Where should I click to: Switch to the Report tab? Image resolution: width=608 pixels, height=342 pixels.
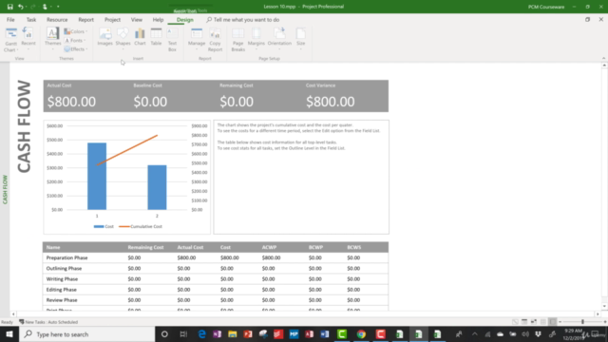85,20
